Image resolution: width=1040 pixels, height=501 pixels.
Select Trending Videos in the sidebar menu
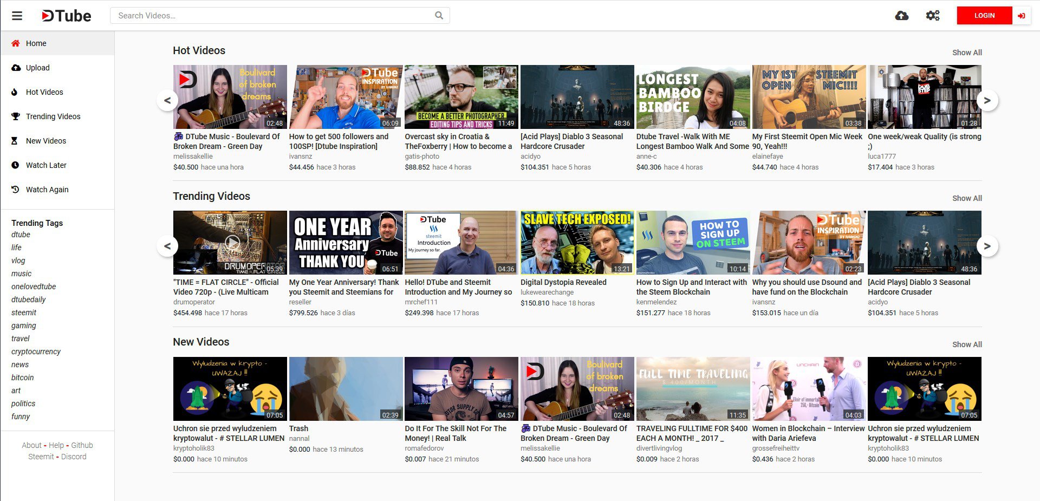[57, 116]
